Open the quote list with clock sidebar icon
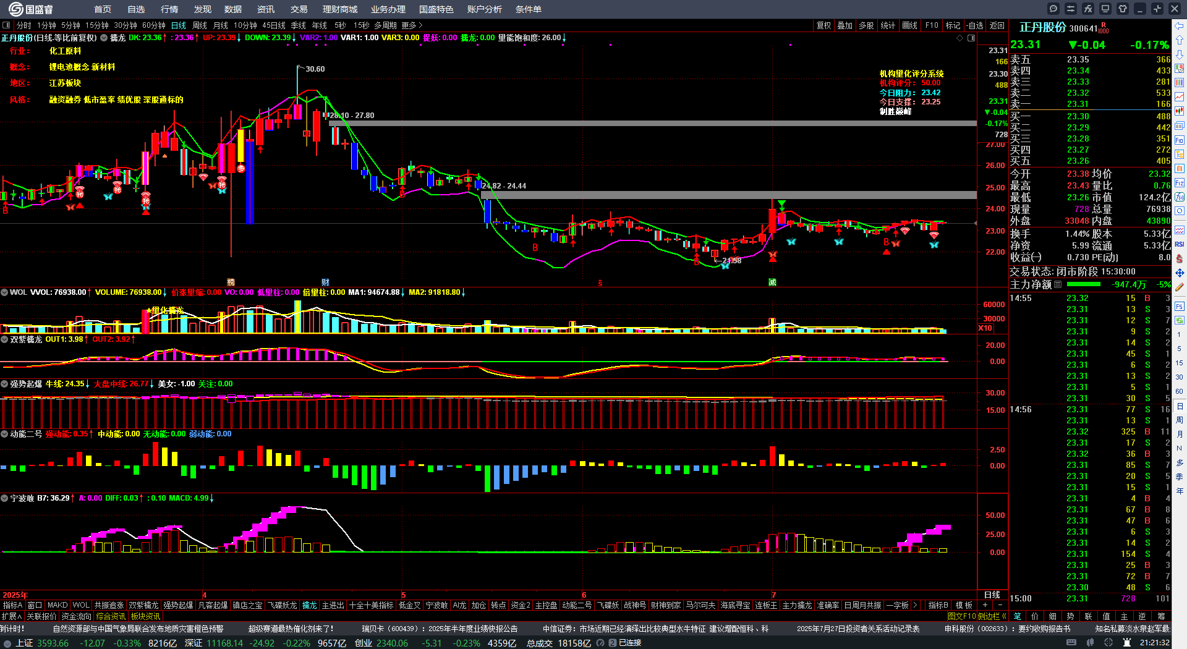1187x649 pixels. click(x=1180, y=69)
